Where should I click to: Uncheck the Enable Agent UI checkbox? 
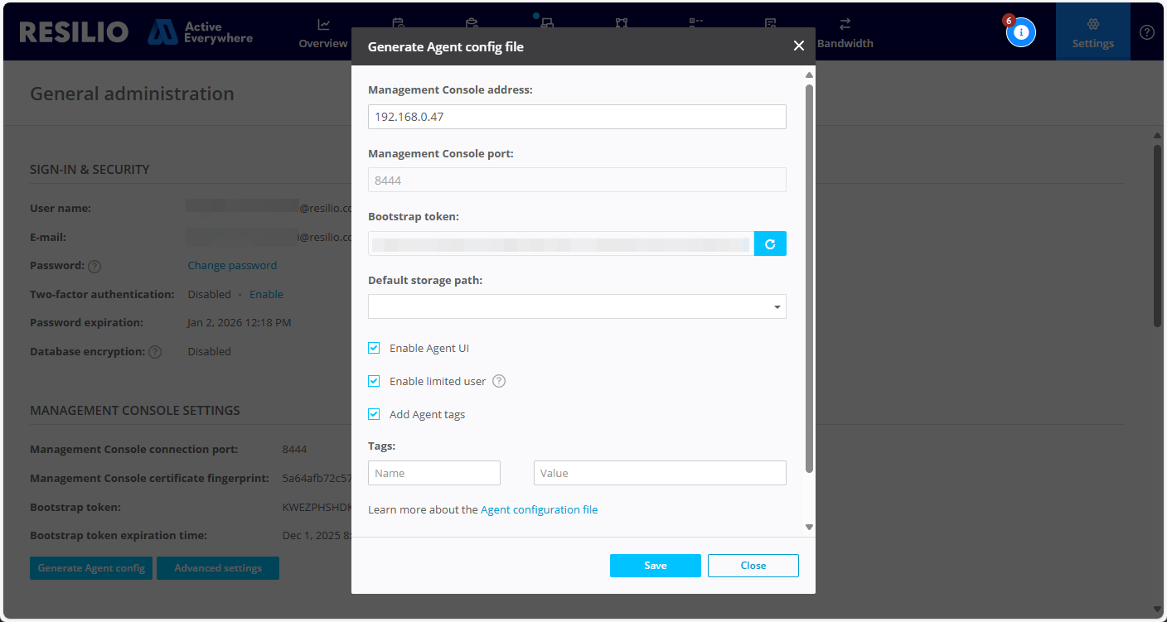click(374, 348)
